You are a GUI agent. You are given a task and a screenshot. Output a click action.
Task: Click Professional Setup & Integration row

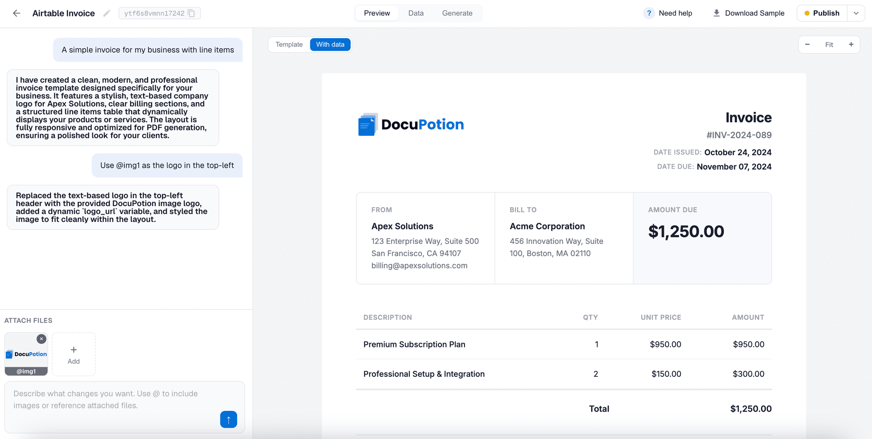(564, 374)
